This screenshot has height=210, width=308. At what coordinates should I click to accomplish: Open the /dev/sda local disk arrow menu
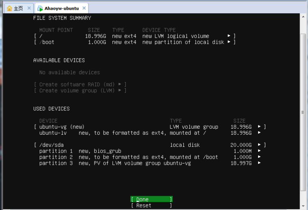(259, 145)
